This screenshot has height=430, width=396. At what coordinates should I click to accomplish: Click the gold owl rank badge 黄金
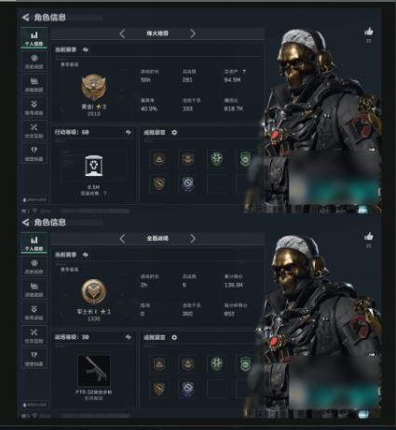[93, 87]
